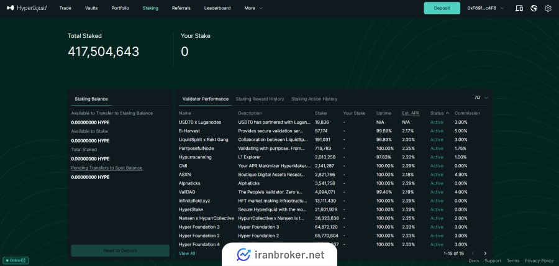The width and height of the screenshot is (559, 266).
Task: Sort by the Status column
Action: 440,113
